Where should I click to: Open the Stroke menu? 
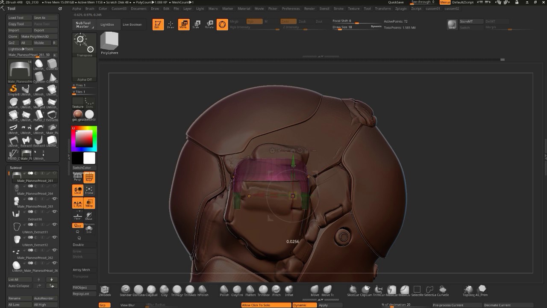point(338,9)
